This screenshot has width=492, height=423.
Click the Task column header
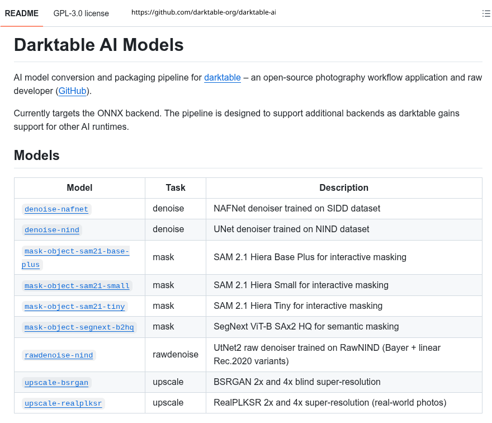point(176,188)
